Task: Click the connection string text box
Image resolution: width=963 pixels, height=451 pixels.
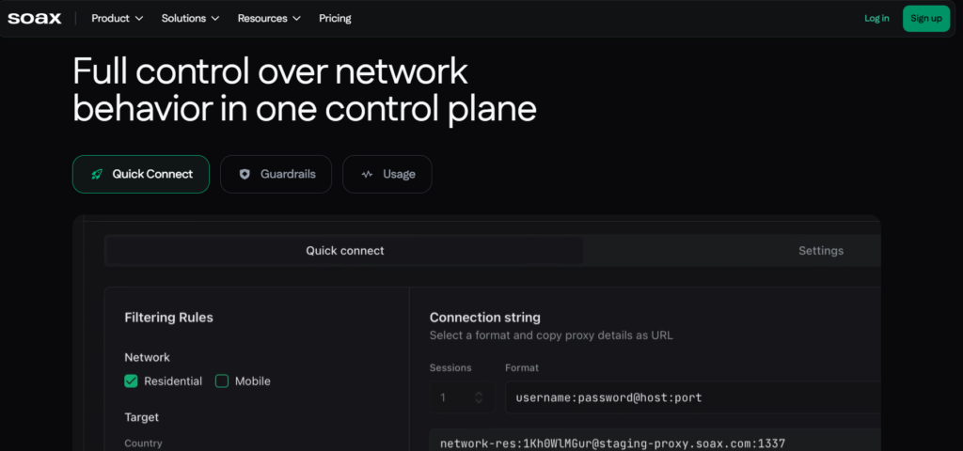Action: [655, 443]
